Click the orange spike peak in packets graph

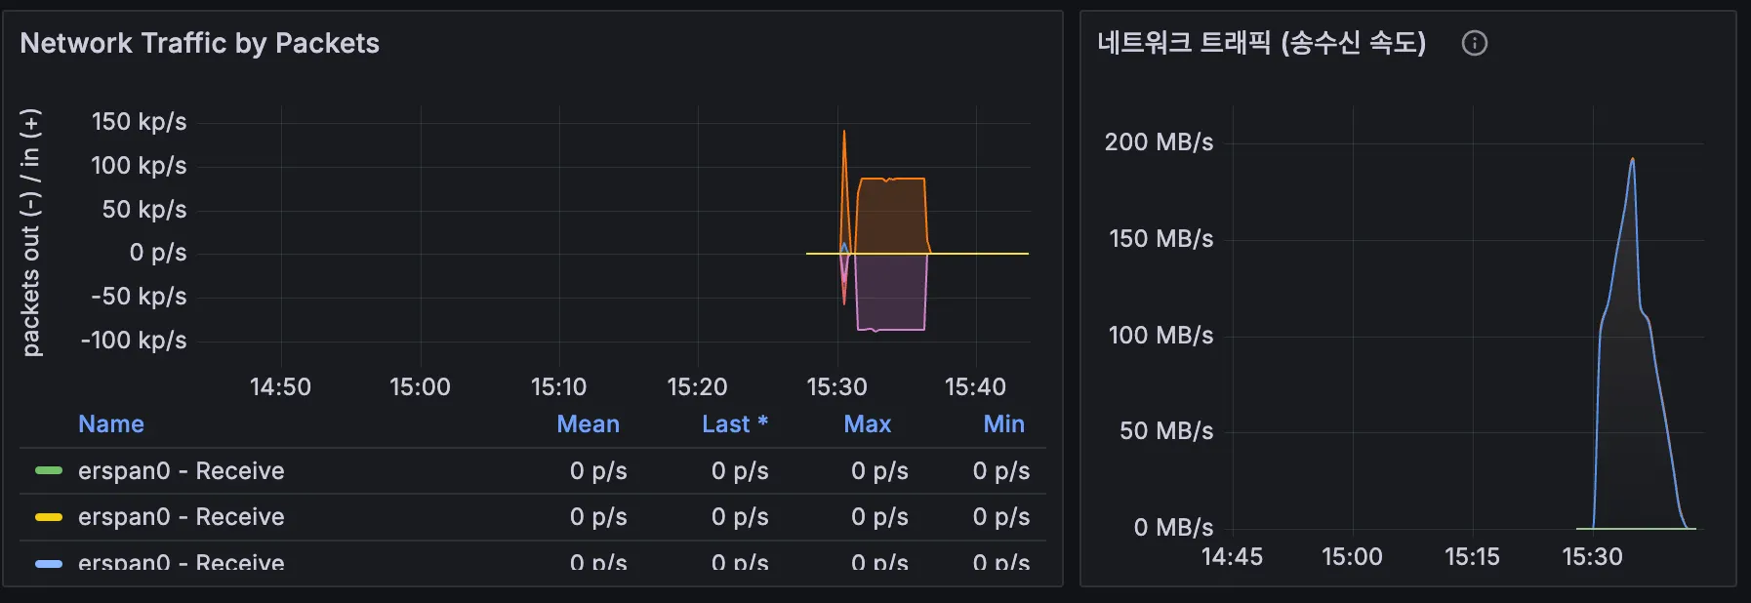tap(844, 132)
